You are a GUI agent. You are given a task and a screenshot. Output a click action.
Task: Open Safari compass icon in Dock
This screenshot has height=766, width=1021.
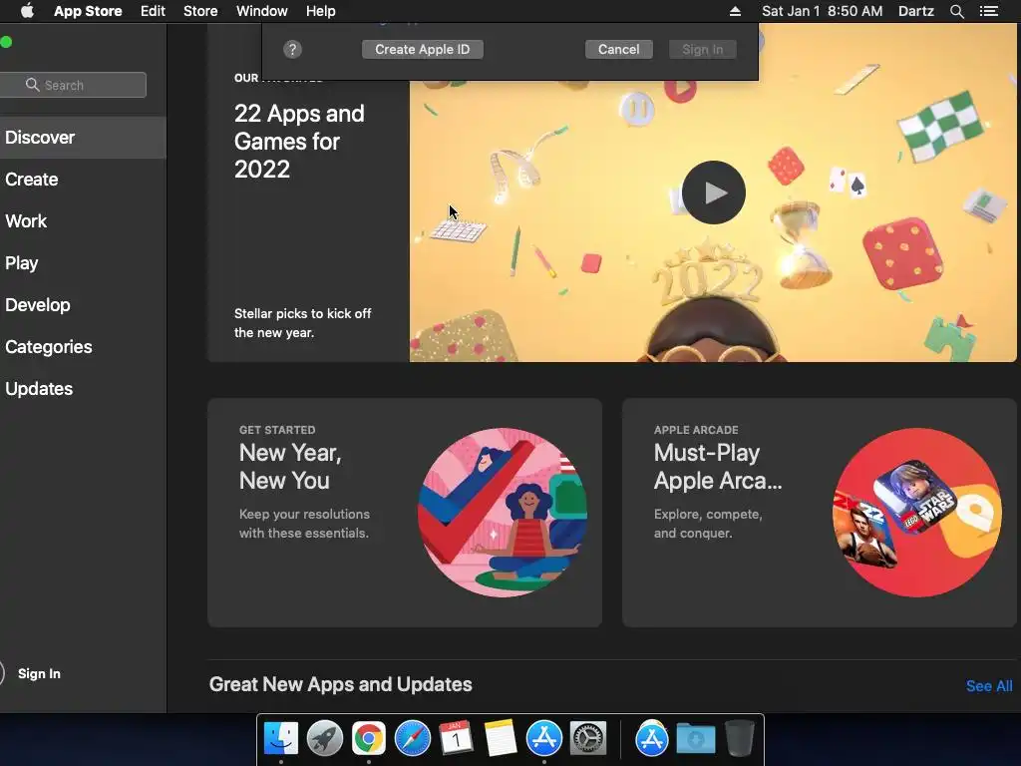(x=412, y=739)
